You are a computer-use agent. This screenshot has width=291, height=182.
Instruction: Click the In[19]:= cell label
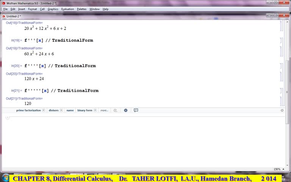[x=17, y=41]
